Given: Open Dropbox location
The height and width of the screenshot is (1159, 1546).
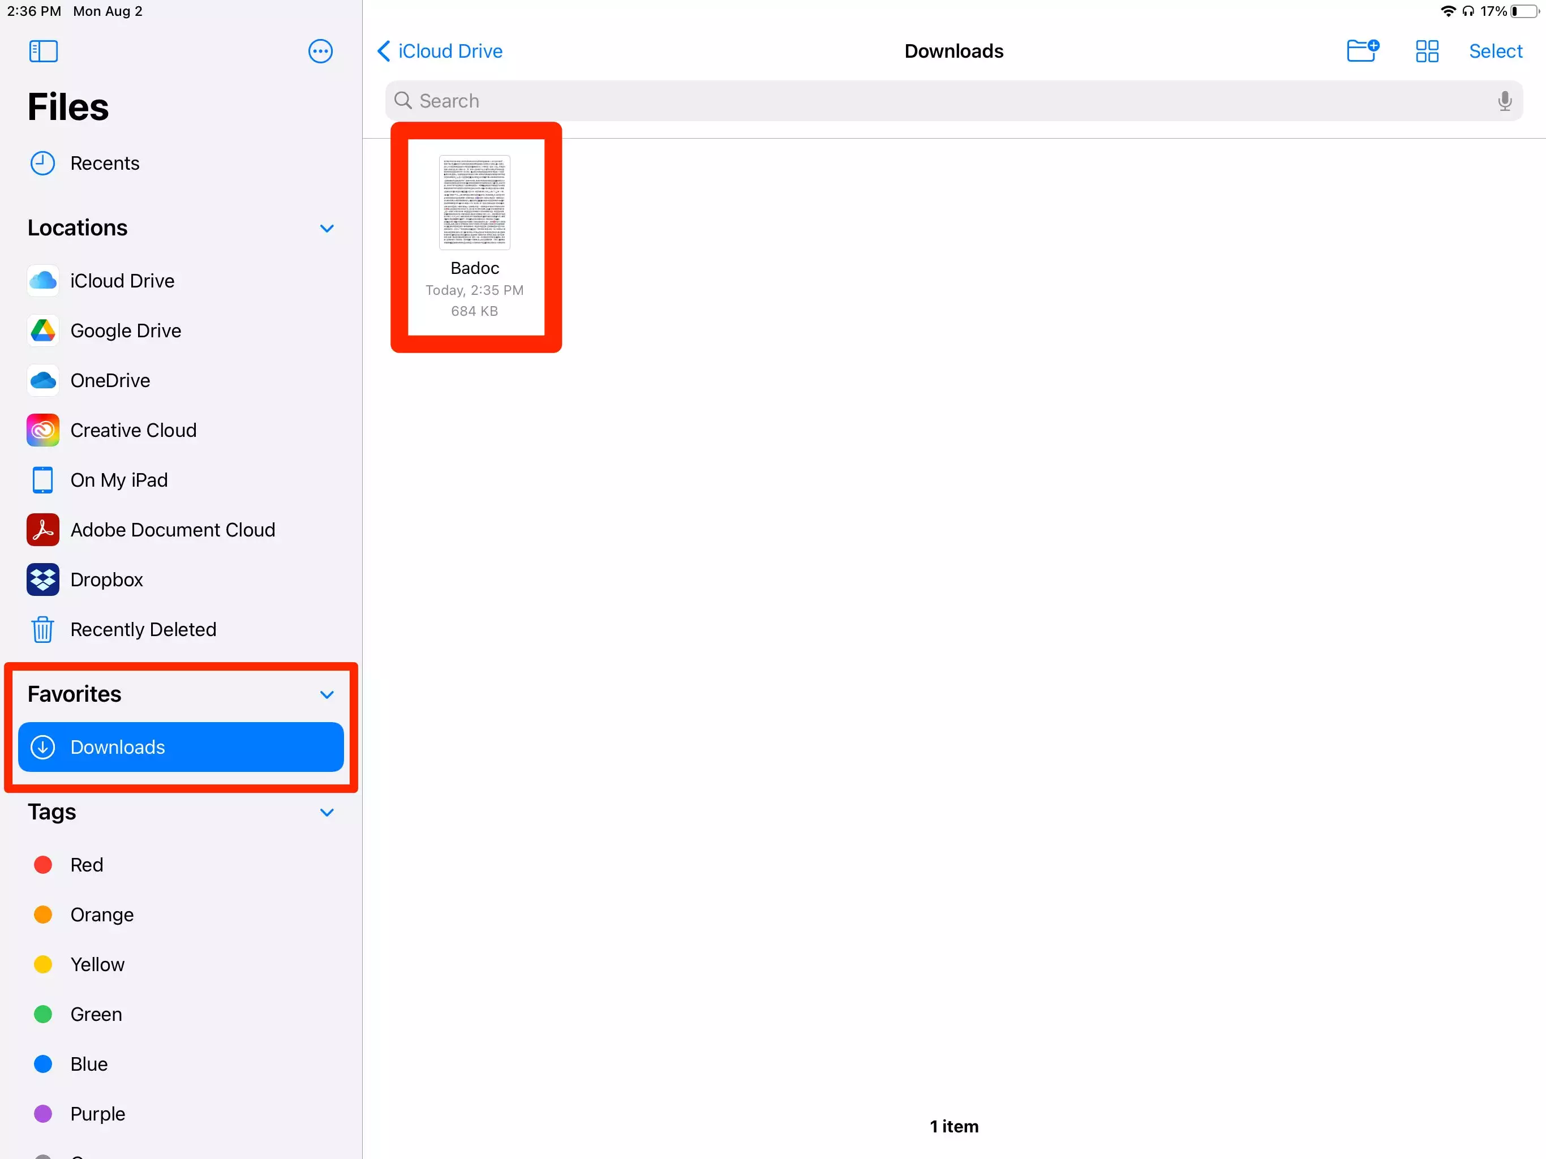Looking at the screenshot, I should click(106, 579).
